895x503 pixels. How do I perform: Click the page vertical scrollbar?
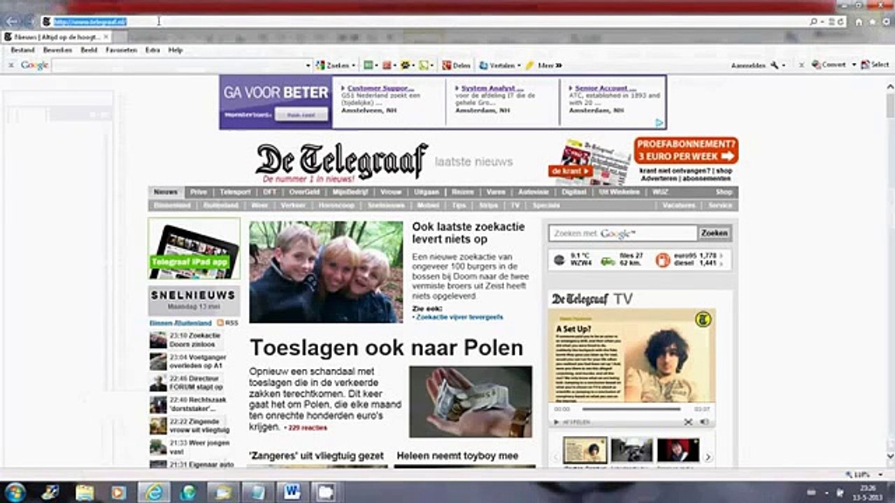pyautogui.click(x=890, y=272)
